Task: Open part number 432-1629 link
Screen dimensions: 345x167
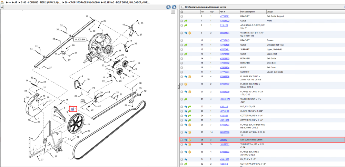Action: pos(224,120)
